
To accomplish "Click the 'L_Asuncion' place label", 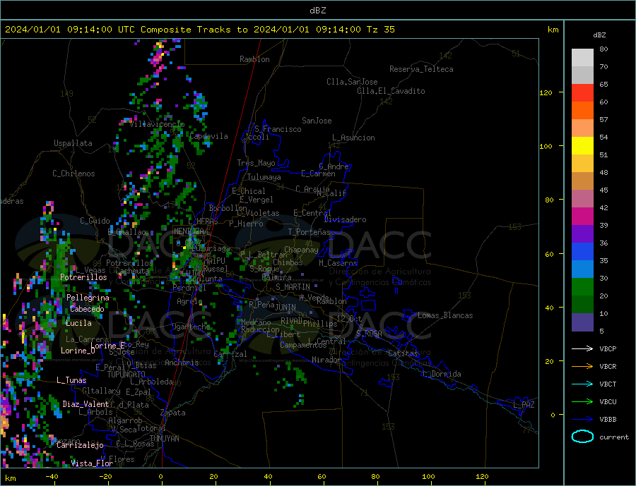I will coord(354,138).
